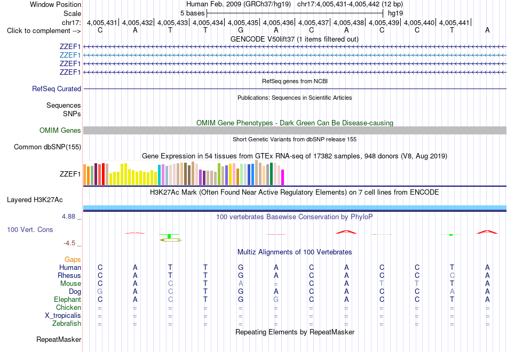This screenshot has height=352, width=507.
Task: Open the RefSeq Curated track label
Action: click(x=57, y=89)
